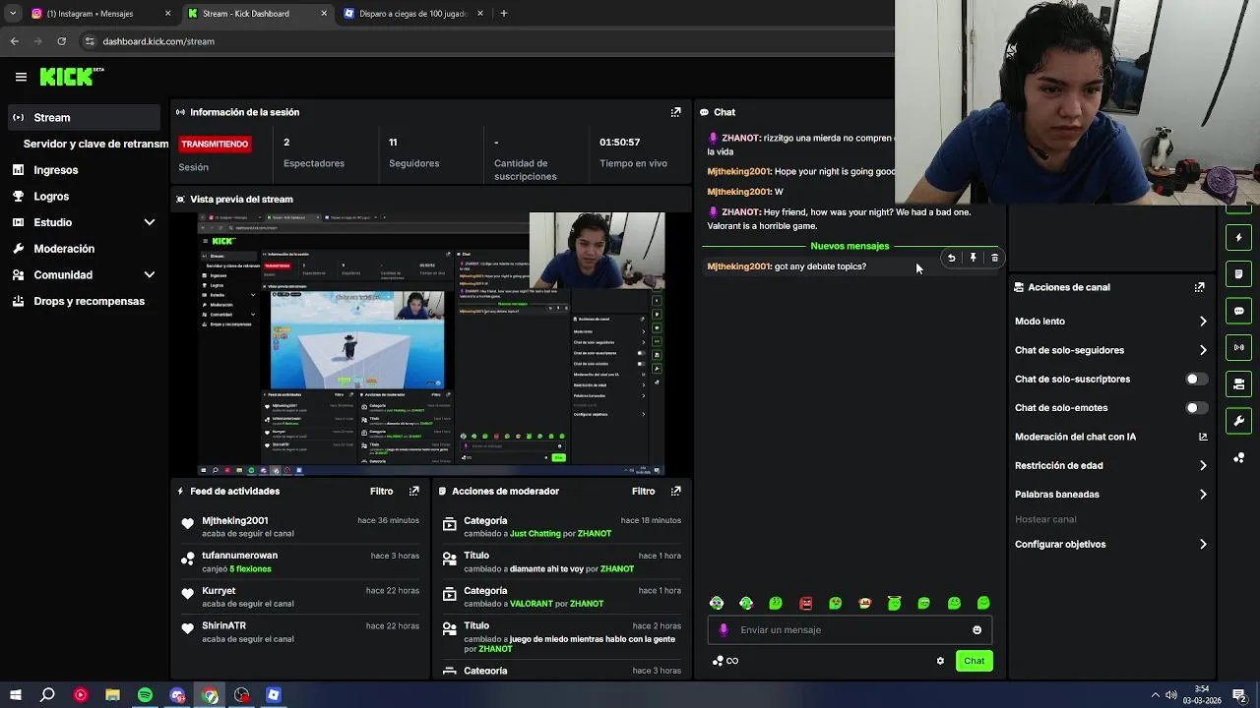This screenshot has width=1260, height=708.
Task: Click the Enviar un mensaje input field
Action: (850, 630)
